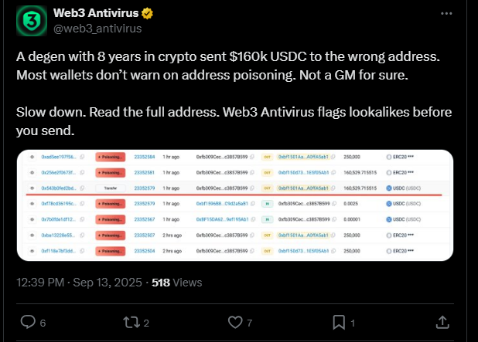Screen dimensions: 478x342
Task: Like the tweet with the heart icon
Action: (x=235, y=321)
